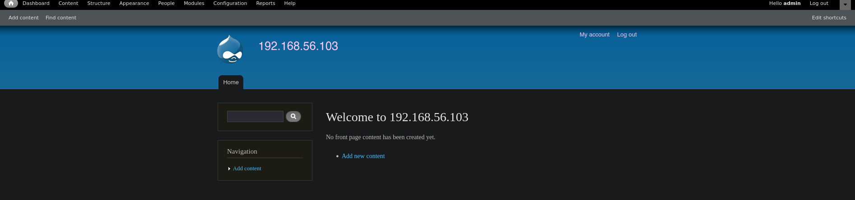The image size is (855, 200).
Task: Open the Reports menu
Action: coord(265,3)
